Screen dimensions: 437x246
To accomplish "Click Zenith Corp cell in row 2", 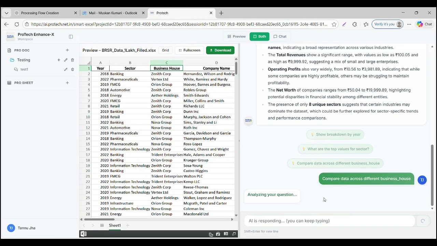I will pos(167,74).
